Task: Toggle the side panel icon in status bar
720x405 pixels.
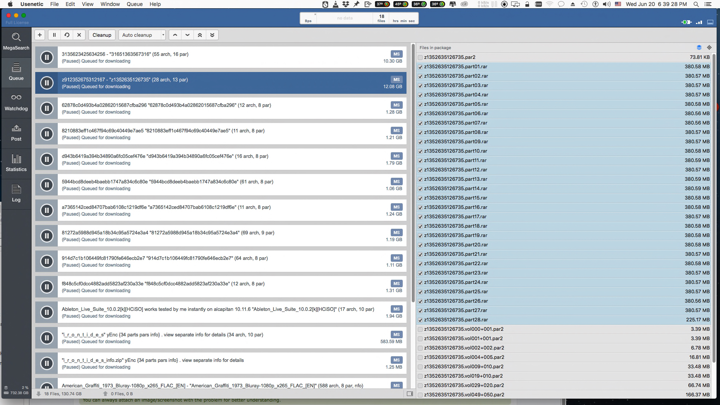Action: pos(410,394)
